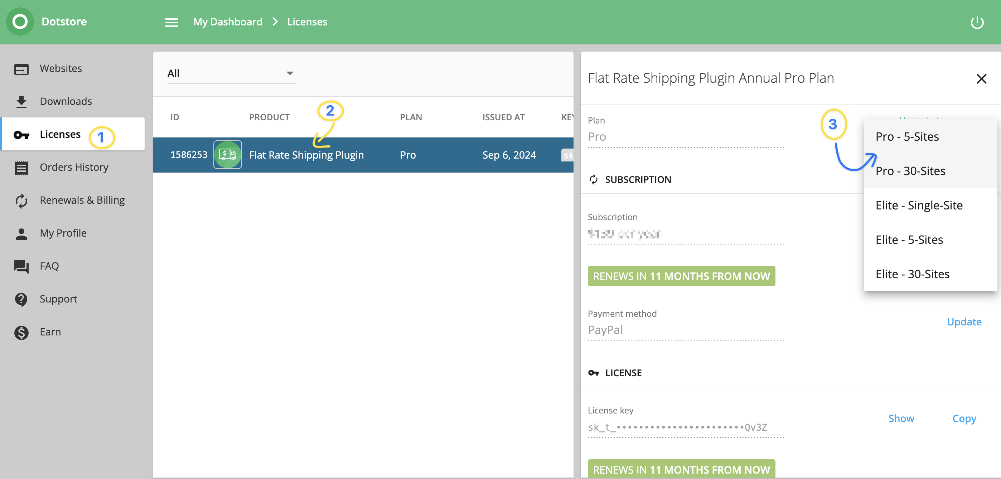Click the LICENSE section heading
The width and height of the screenshot is (1001, 479).
click(x=623, y=373)
